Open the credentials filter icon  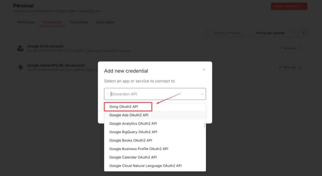point(304,33)
